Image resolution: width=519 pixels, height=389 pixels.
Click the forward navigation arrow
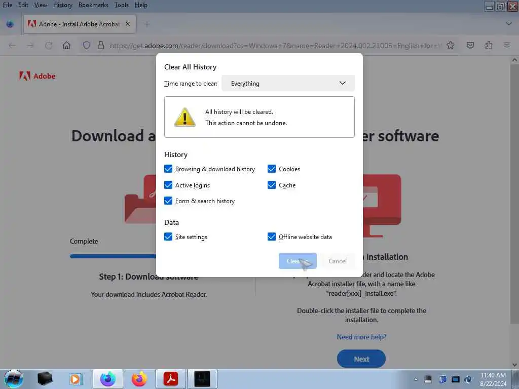point(30,45)
